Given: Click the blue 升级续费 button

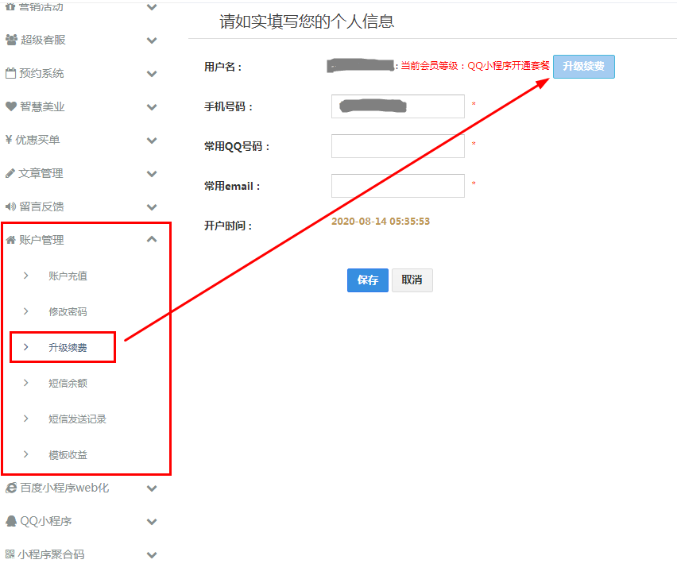Looking at the screenshot, I should tap(584, 67).
